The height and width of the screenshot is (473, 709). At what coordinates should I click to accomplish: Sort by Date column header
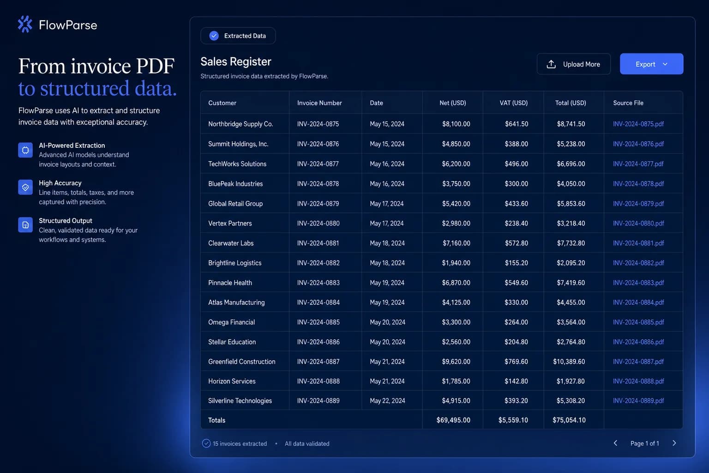point(376,103)
